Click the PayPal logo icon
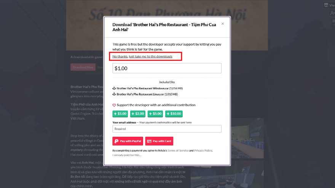335x188 pixels. (x=116, y=141)
